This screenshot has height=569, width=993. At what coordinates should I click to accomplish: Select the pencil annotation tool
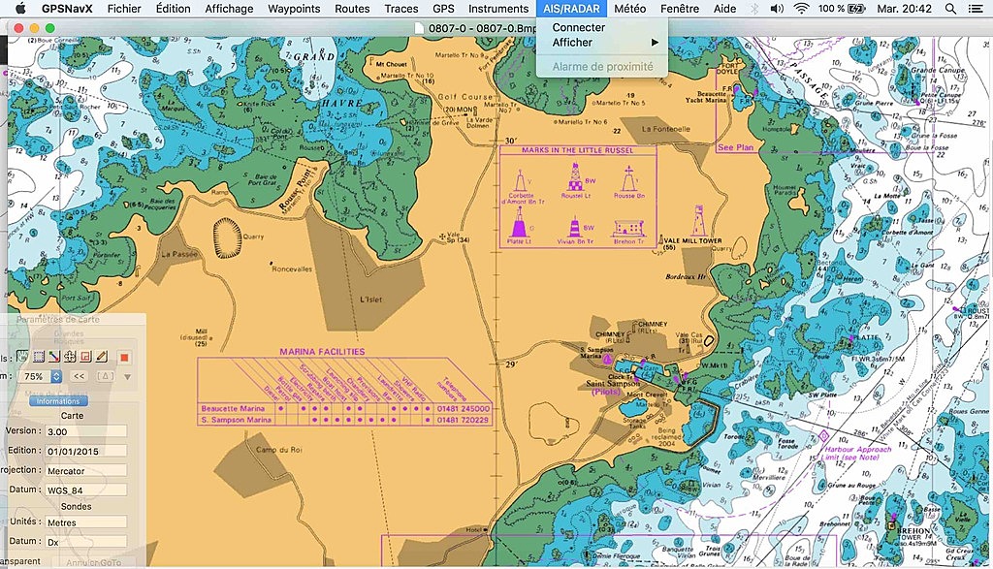pos(101,357)
